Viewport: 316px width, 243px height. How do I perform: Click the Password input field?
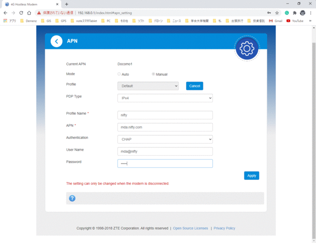point(165,163)
